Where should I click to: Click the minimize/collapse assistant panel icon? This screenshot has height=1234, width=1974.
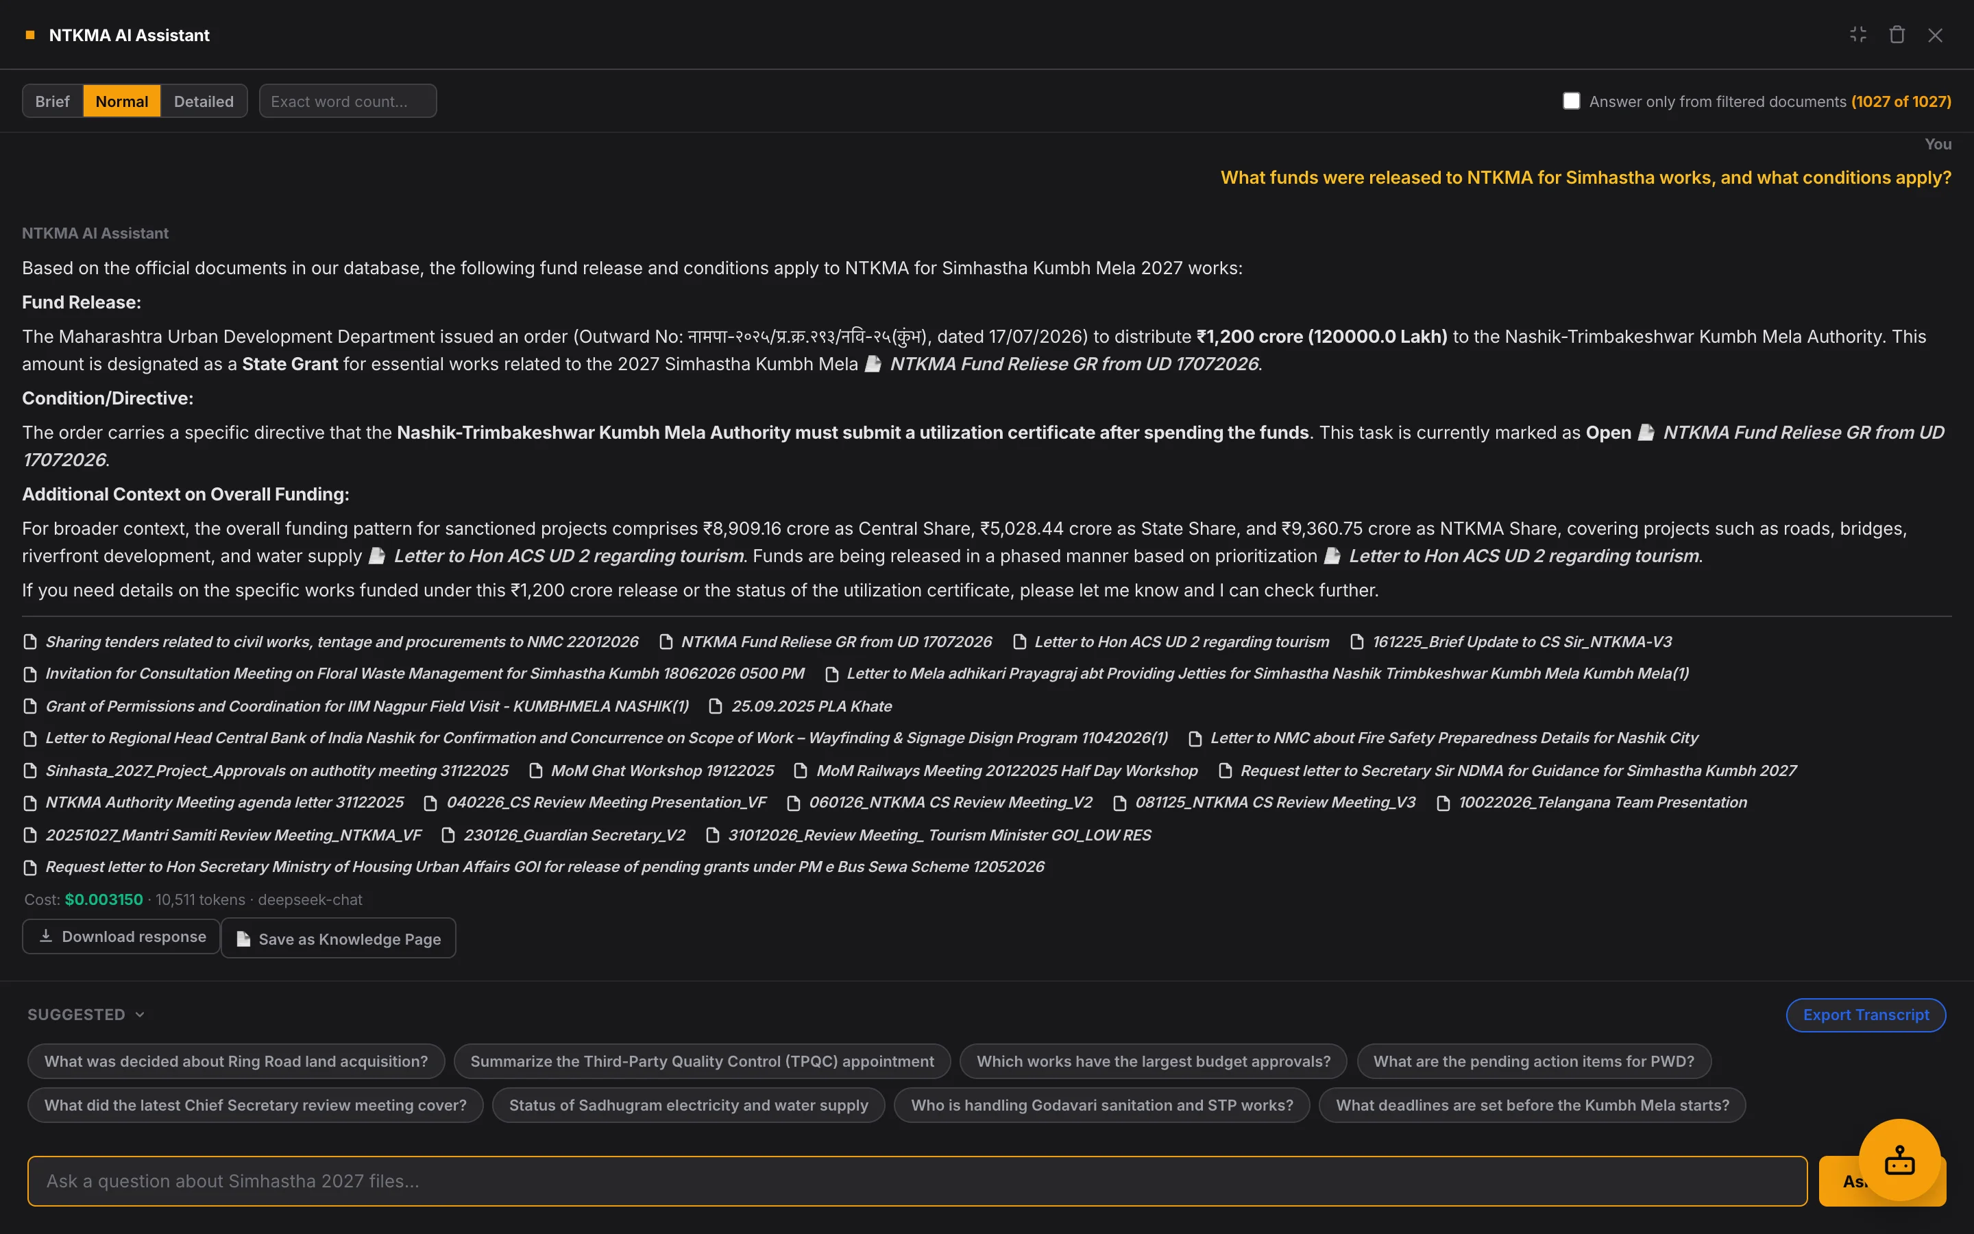1858,34
